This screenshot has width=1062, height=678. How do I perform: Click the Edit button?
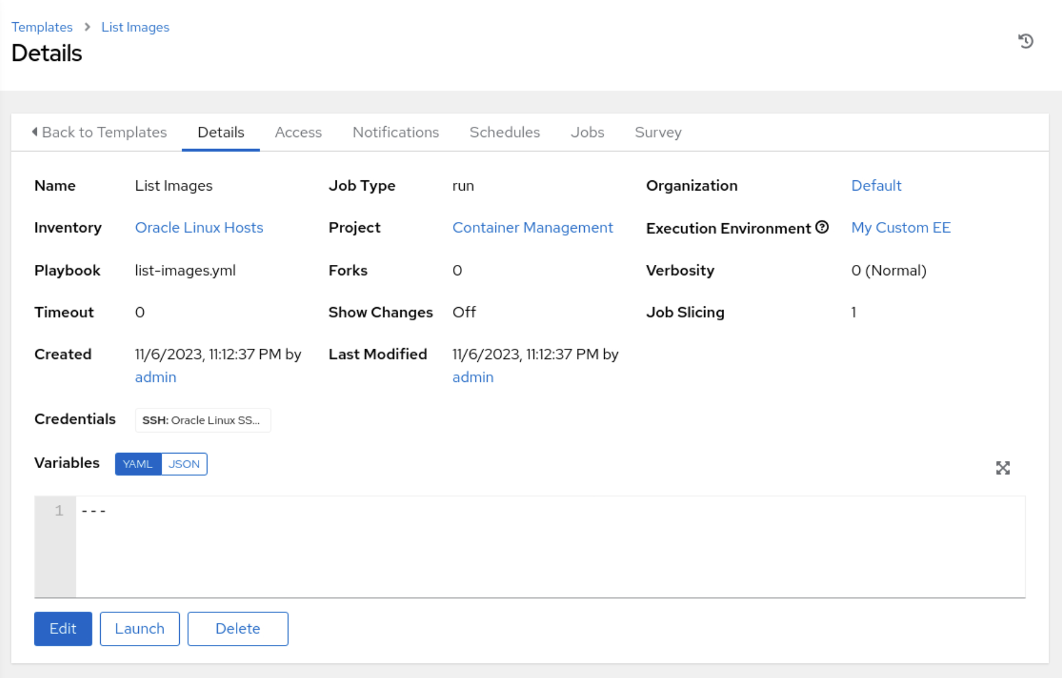[63, 629]
